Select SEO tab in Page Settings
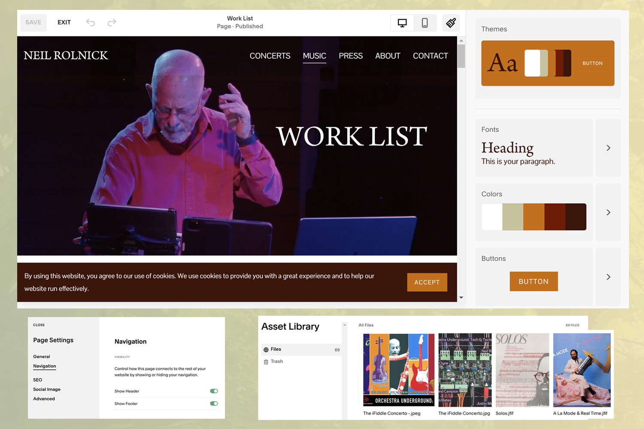644x429 pixels. point(38,380)
